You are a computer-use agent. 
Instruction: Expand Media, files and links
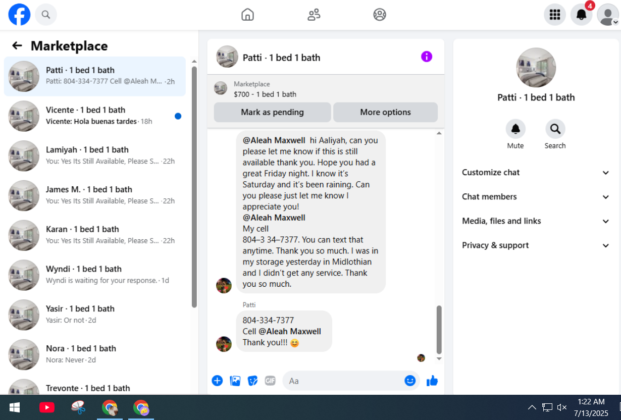pos(536,221)
